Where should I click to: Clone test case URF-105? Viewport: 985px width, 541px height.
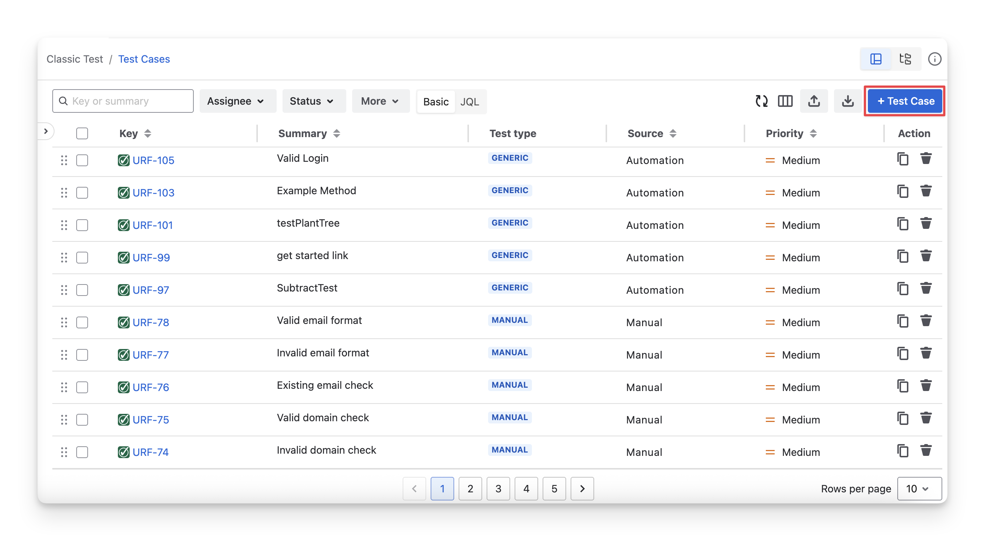point(902,159)
